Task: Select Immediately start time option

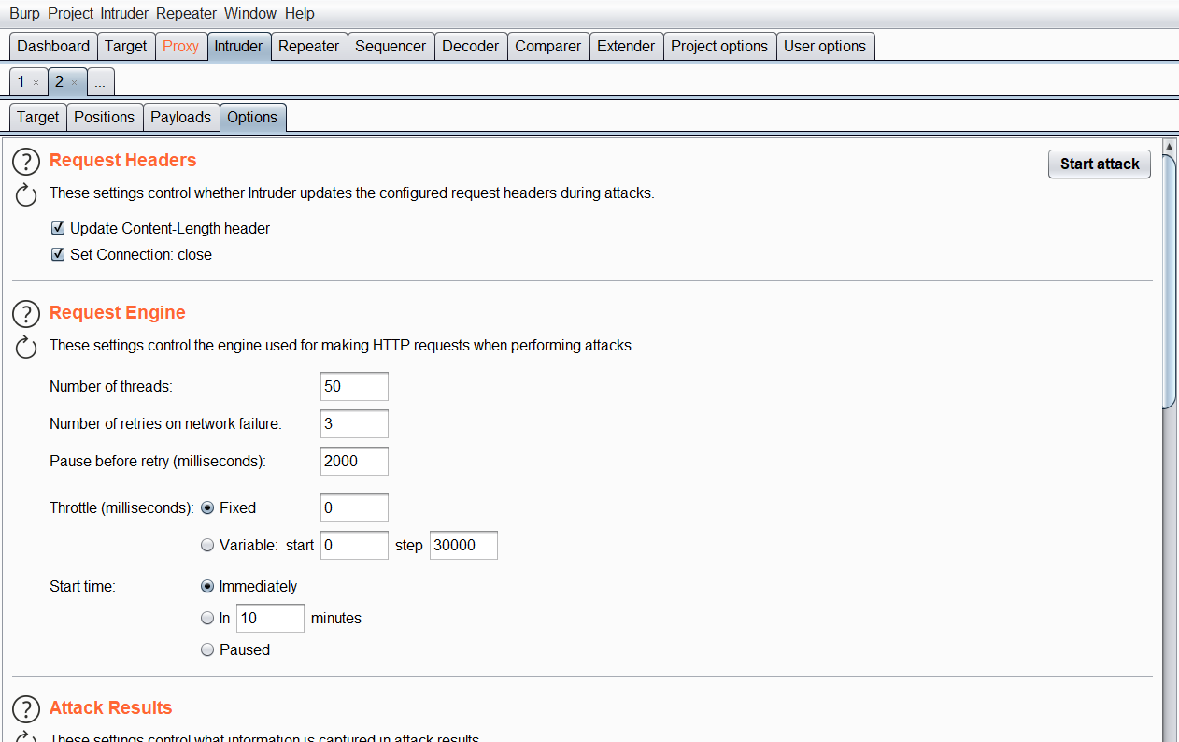Action: point(207,587)
